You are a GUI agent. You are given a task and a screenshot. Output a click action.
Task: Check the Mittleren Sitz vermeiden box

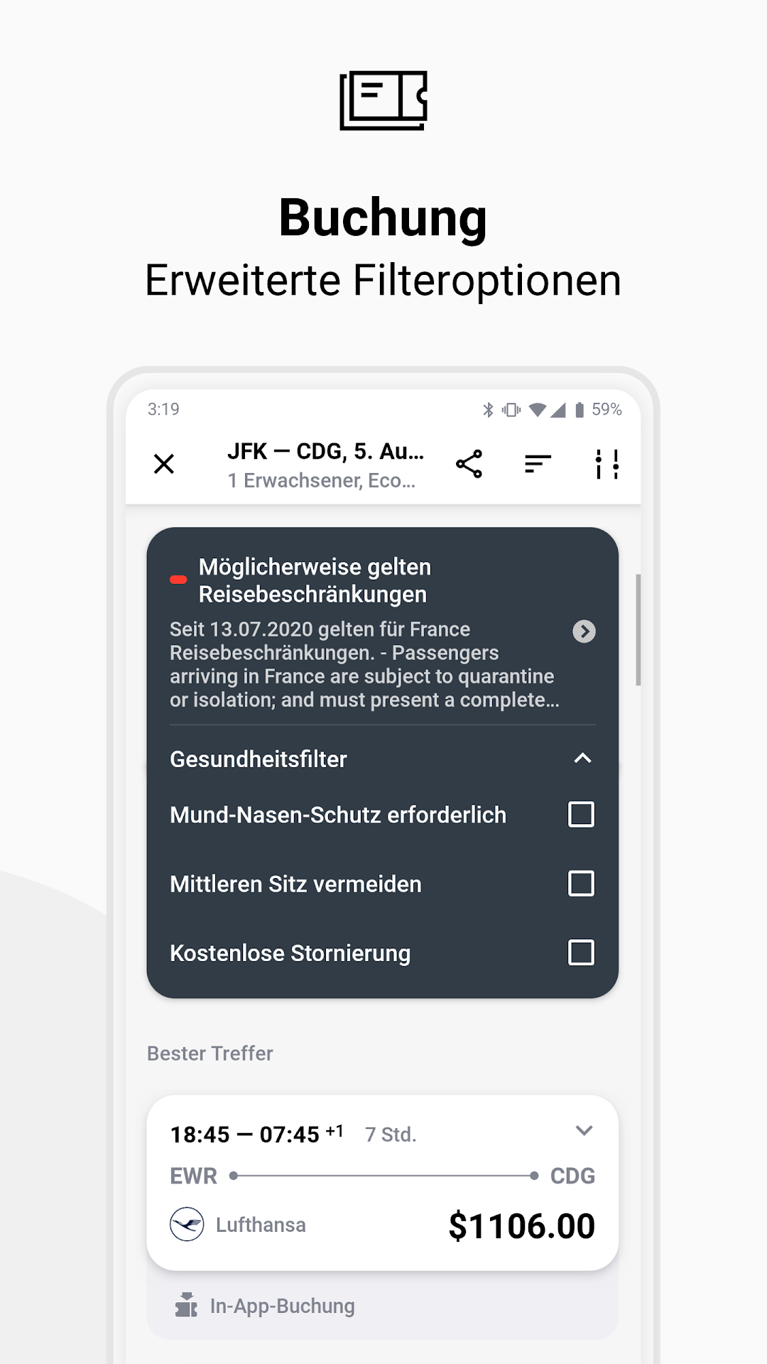point(581,883)
